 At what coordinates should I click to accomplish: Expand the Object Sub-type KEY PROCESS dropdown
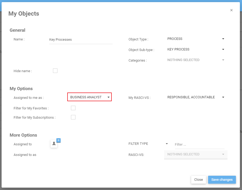click(x=196, y=49)
